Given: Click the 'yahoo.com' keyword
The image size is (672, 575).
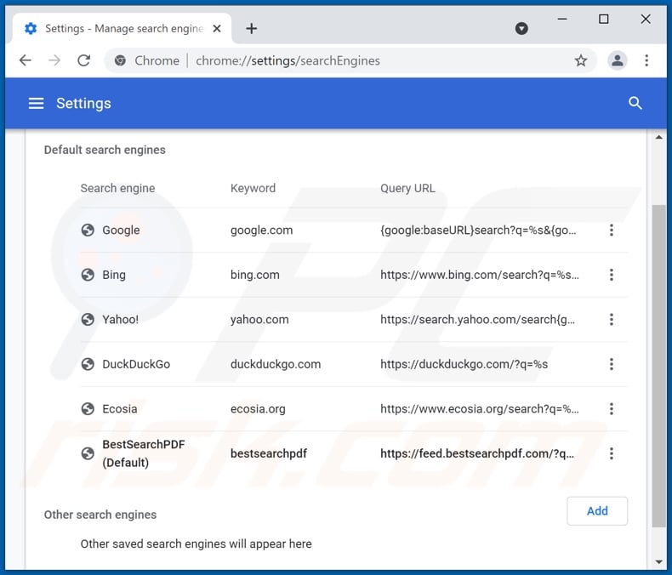Looking at the screenshot, I should pyautogui.click(x=259, y=319).
